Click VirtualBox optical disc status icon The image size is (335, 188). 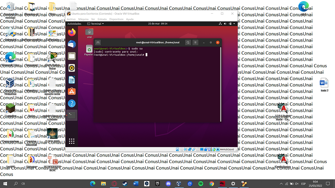182,149
